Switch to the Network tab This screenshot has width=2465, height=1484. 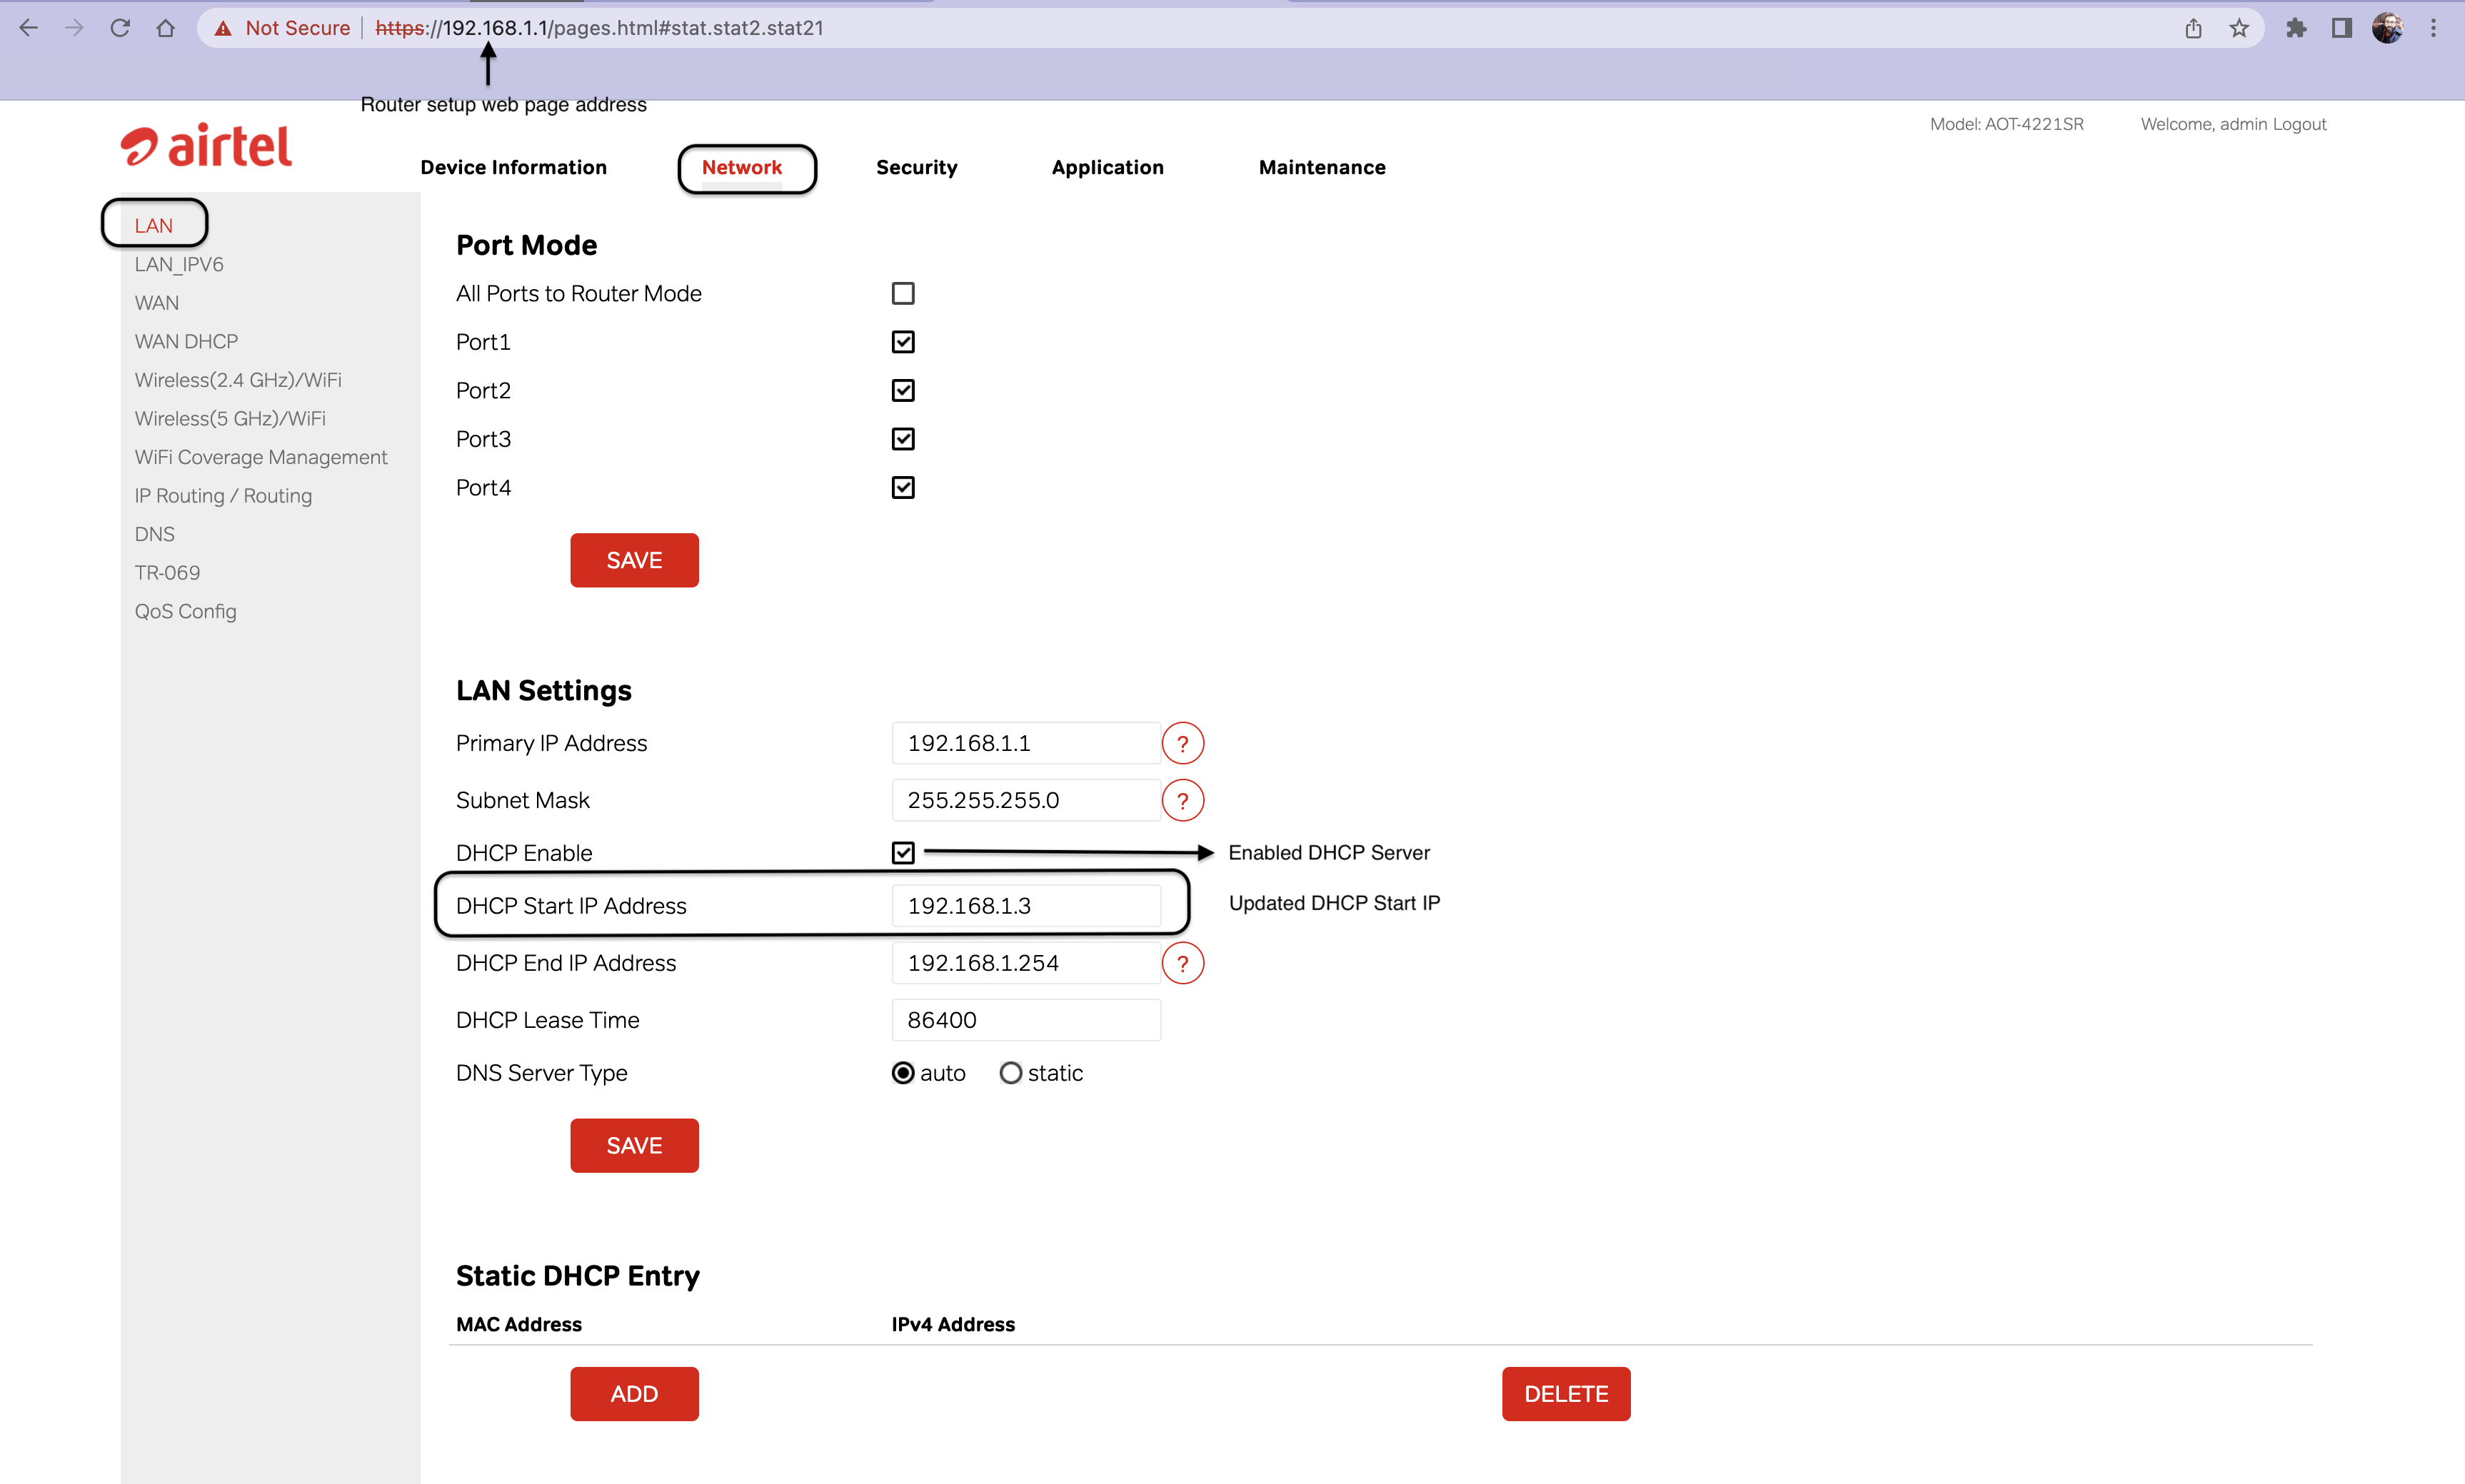pos(743,167)
